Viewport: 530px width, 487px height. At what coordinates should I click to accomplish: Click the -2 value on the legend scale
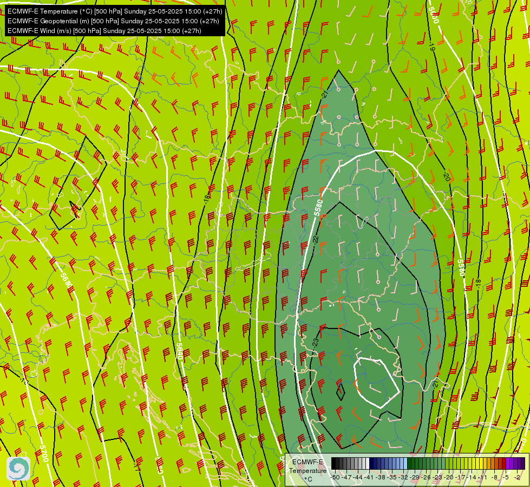(x=517, y=477)
